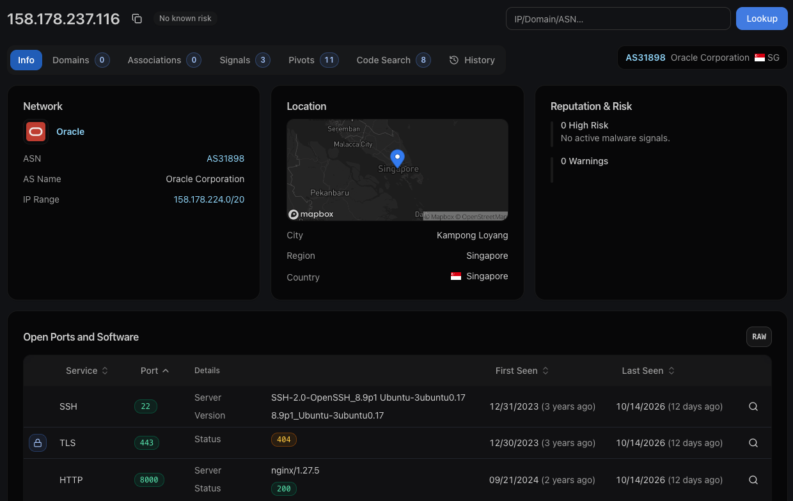This screenshot has height=501, width=793.
Task: Open the Oracle network link
Action: [70, 132]
